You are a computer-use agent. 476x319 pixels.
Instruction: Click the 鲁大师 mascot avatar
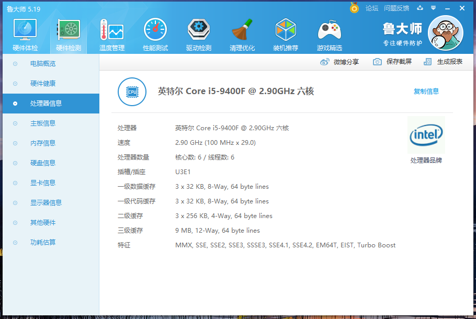(445, 33)
